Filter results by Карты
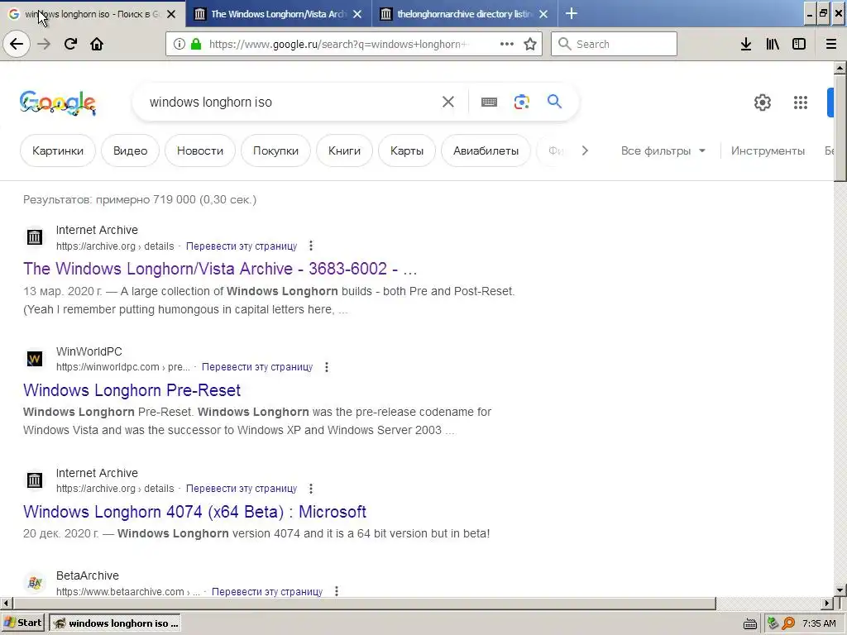This screenshot has height=635, width=847. pos(407,150)
